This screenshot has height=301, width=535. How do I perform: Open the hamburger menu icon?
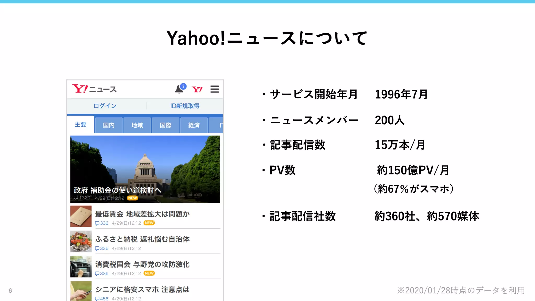point(214,89)
